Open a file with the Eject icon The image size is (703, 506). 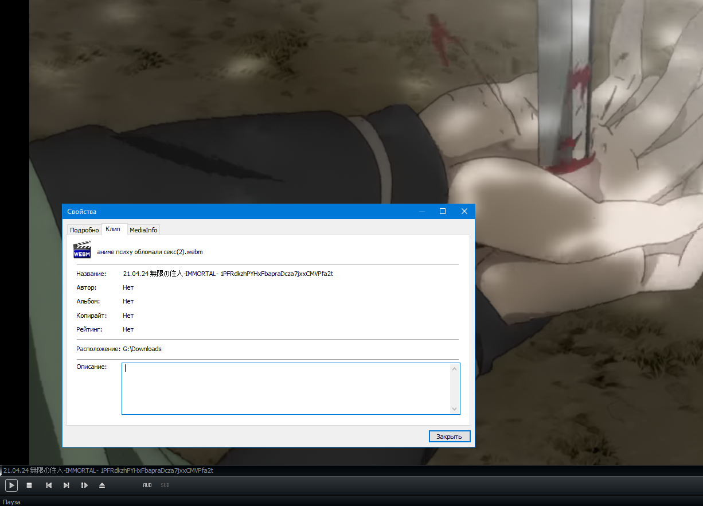(102, 485)
